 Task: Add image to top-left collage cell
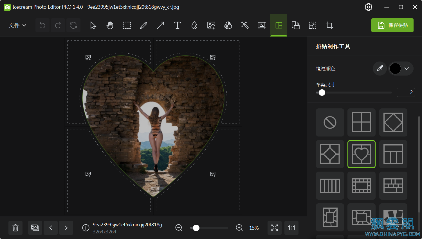[x=88, y=57]
